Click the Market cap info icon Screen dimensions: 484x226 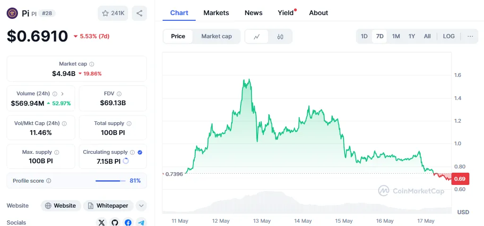92,64
